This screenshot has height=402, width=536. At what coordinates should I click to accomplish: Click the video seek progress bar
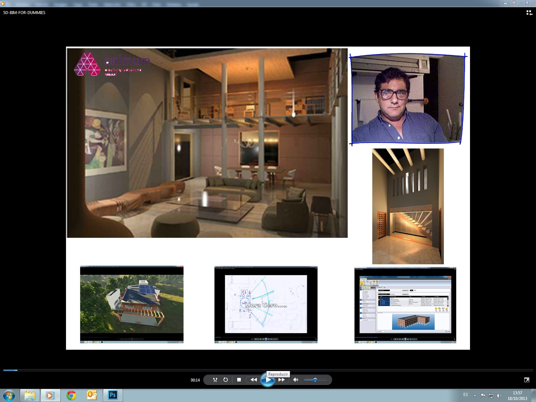click(268, 370)
